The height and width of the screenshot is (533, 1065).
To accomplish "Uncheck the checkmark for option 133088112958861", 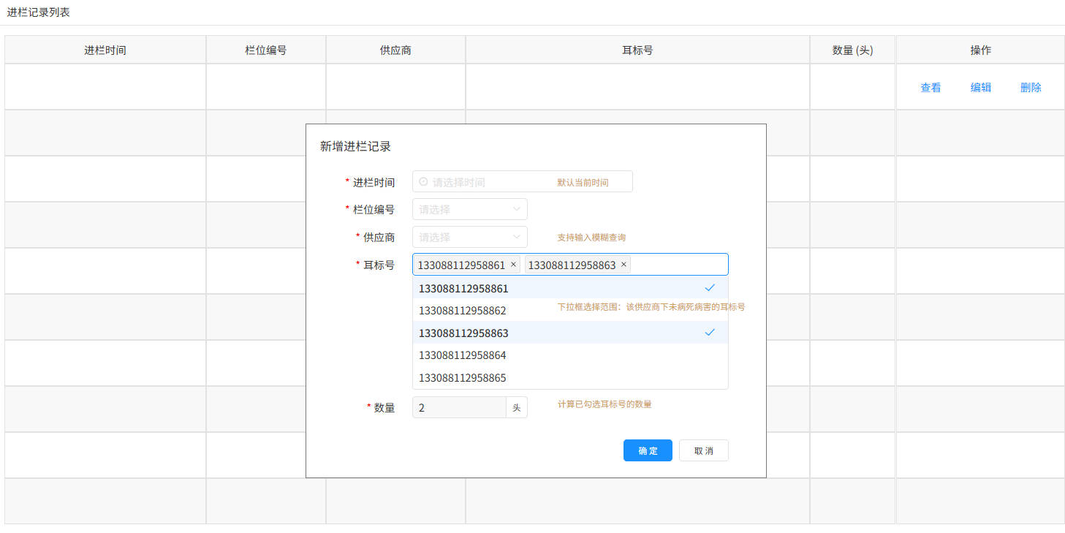I will tap(709, 287).
